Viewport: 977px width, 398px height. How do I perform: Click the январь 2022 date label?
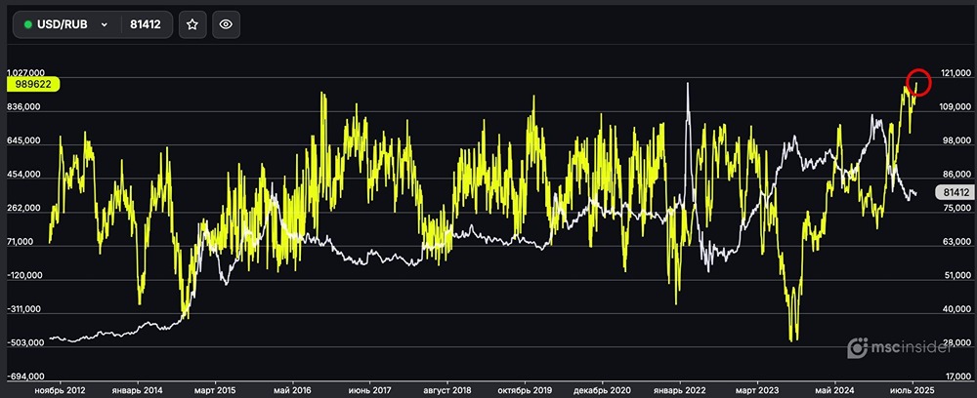(x=680, y=390)
